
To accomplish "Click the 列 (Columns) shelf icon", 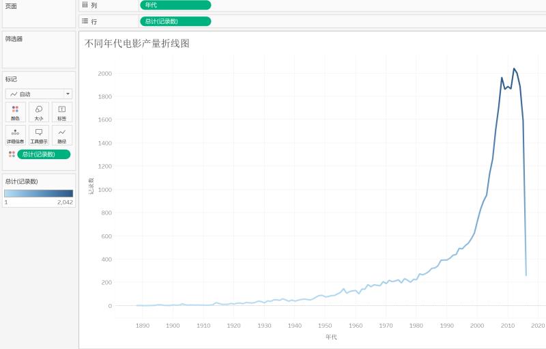I will point(85,5).
